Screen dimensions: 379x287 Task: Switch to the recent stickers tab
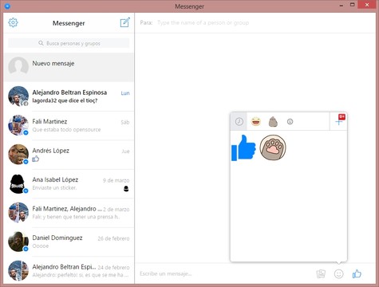click(239, 121)
